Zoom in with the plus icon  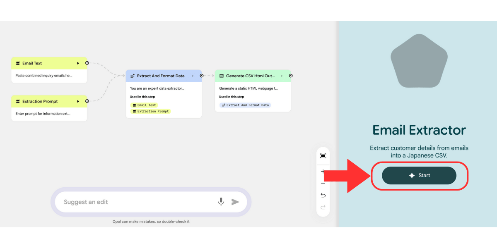pos(323,171)
